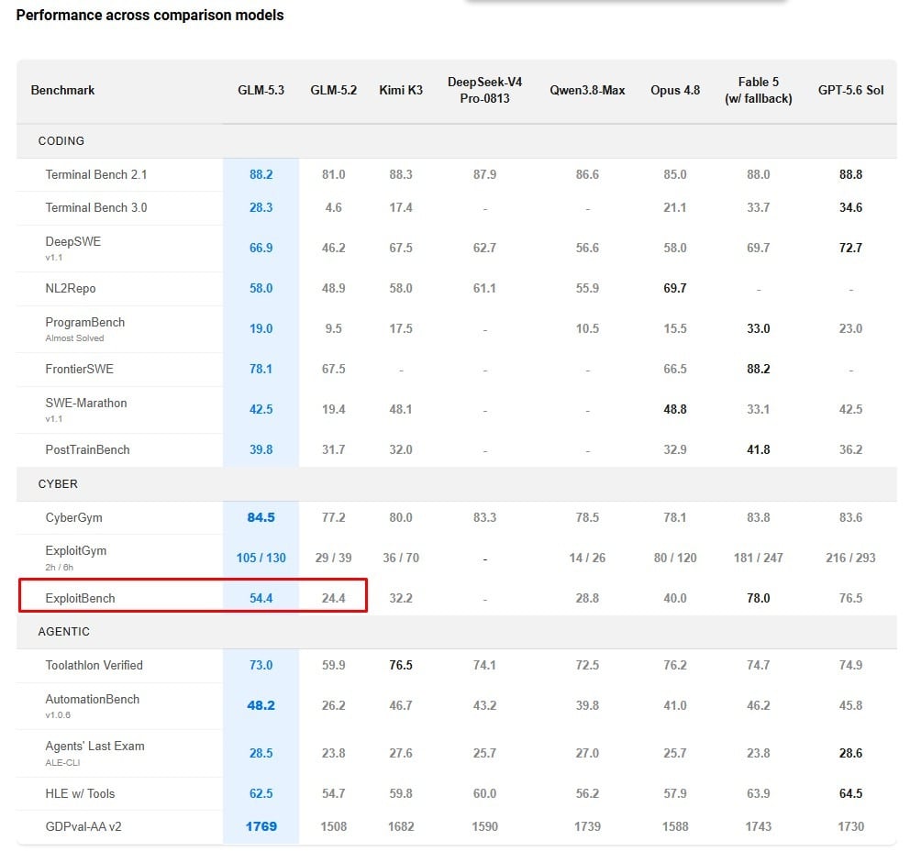Click the ExploitBench benchmark name
Image resolution: width=910 pixels, height=852 pixels.
80,598
